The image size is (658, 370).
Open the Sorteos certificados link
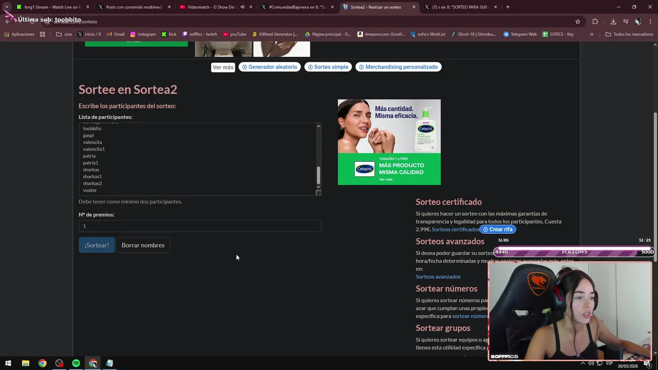[455, 229]
